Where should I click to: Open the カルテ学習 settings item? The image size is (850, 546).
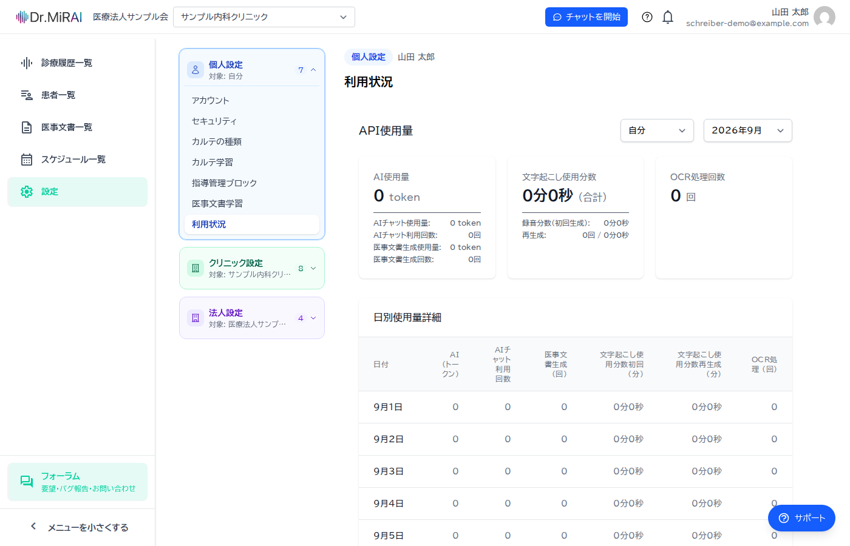(x=252, y=163)
